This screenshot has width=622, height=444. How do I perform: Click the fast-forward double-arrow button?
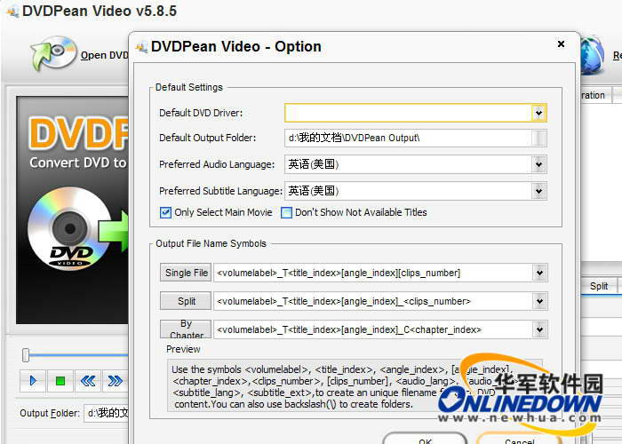point(115,381)
